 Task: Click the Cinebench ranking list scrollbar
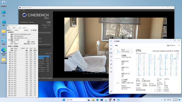click(50, 63)
